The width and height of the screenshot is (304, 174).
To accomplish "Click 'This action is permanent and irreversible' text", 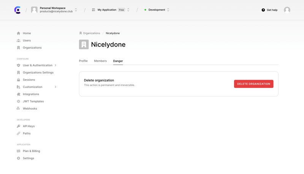I will (109, 85).
